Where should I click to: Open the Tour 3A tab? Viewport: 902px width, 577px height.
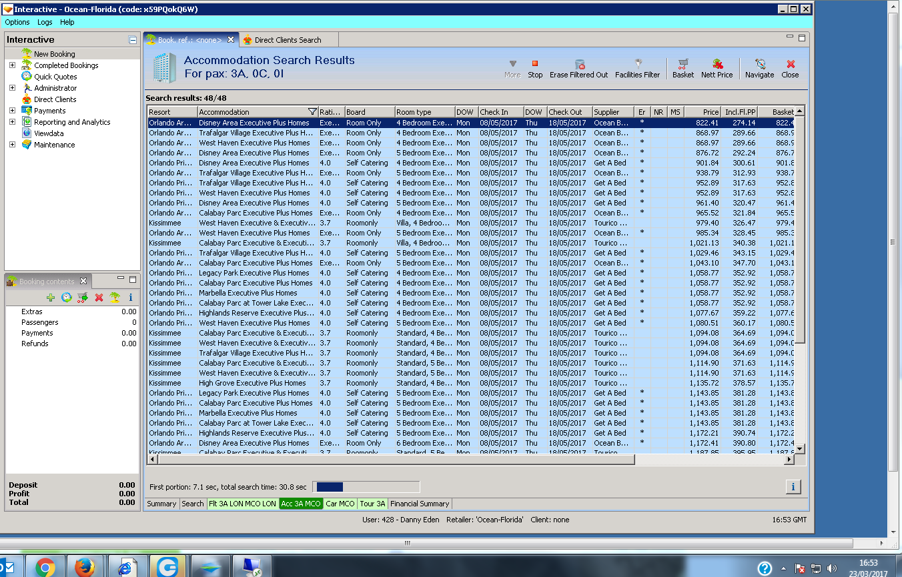coord(372,504)
